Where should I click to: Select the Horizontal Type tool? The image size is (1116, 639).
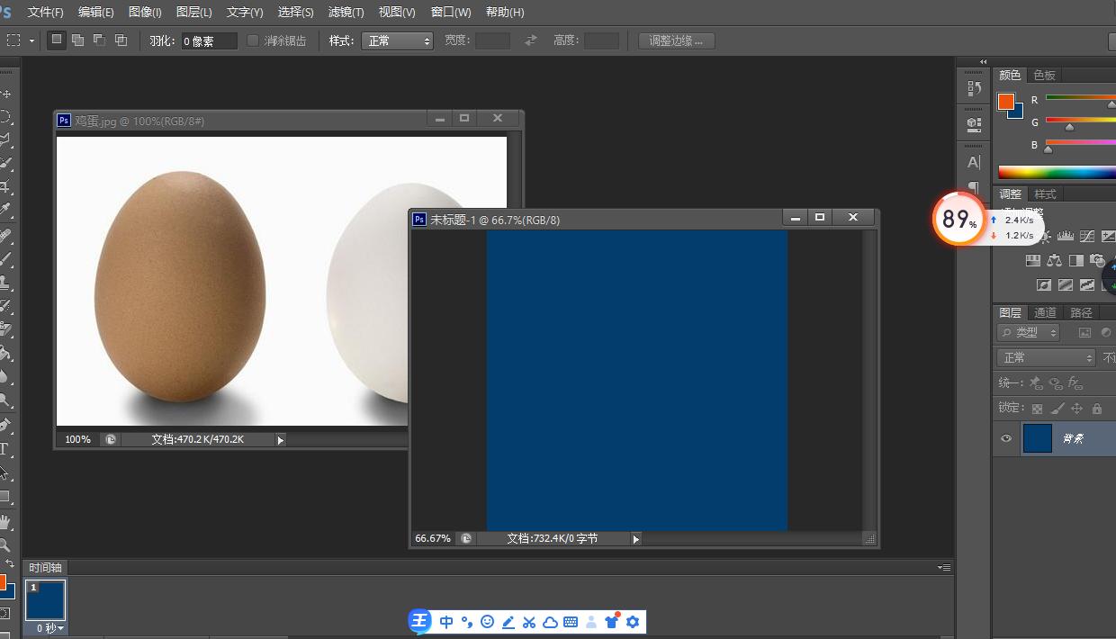4,448
